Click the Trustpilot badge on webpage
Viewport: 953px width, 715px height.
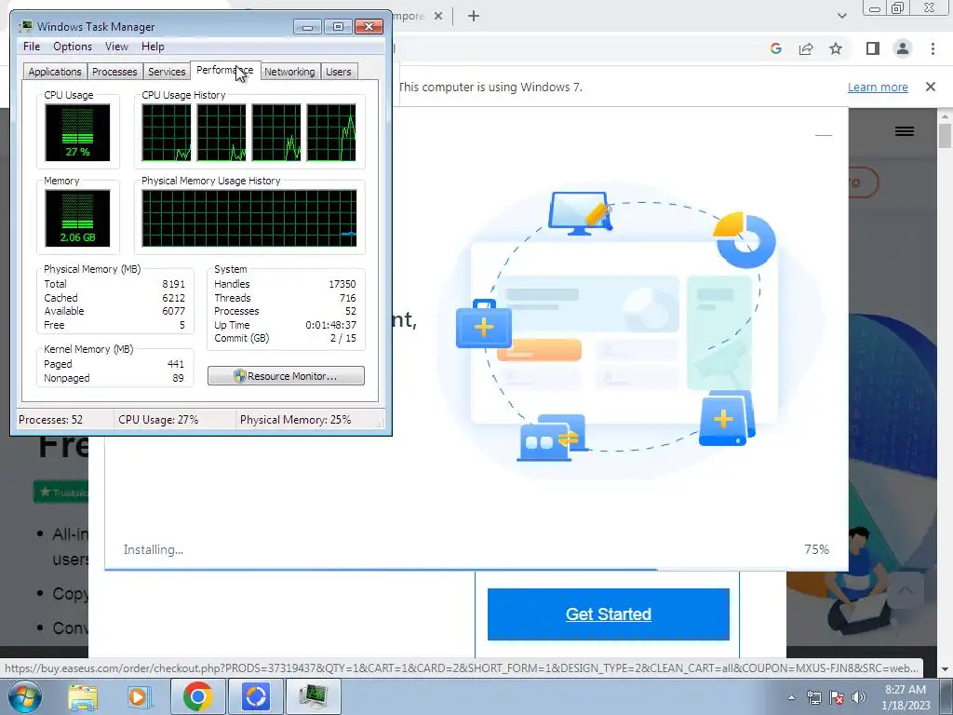point(61,492)
